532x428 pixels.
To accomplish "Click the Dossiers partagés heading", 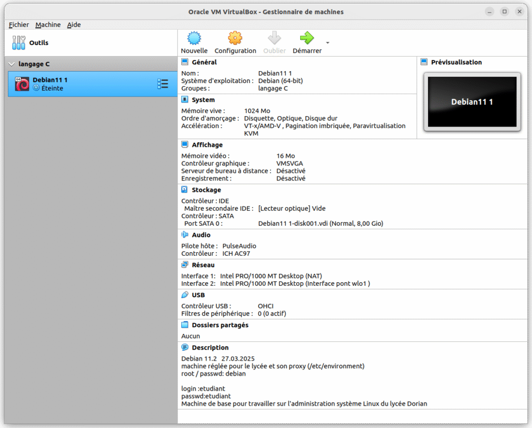I will (x=220, y=325).
